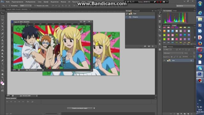Select the Magic Wand tool
Viewport: 204px width, 115px height.
pos(2,23)
